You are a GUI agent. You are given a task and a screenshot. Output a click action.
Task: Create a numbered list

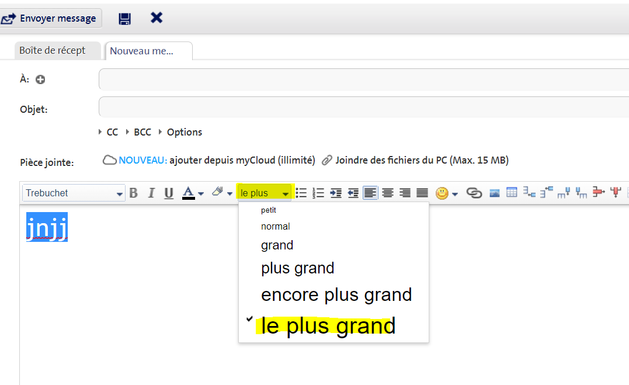(318, 192)
